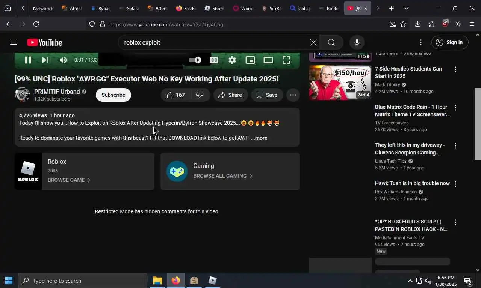
Task: Open 7 Side Hustles video thumbnail
Action: [x=340, y=83]
